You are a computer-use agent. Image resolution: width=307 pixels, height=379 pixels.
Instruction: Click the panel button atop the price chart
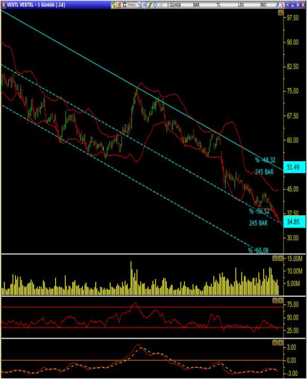pos(280,13)
